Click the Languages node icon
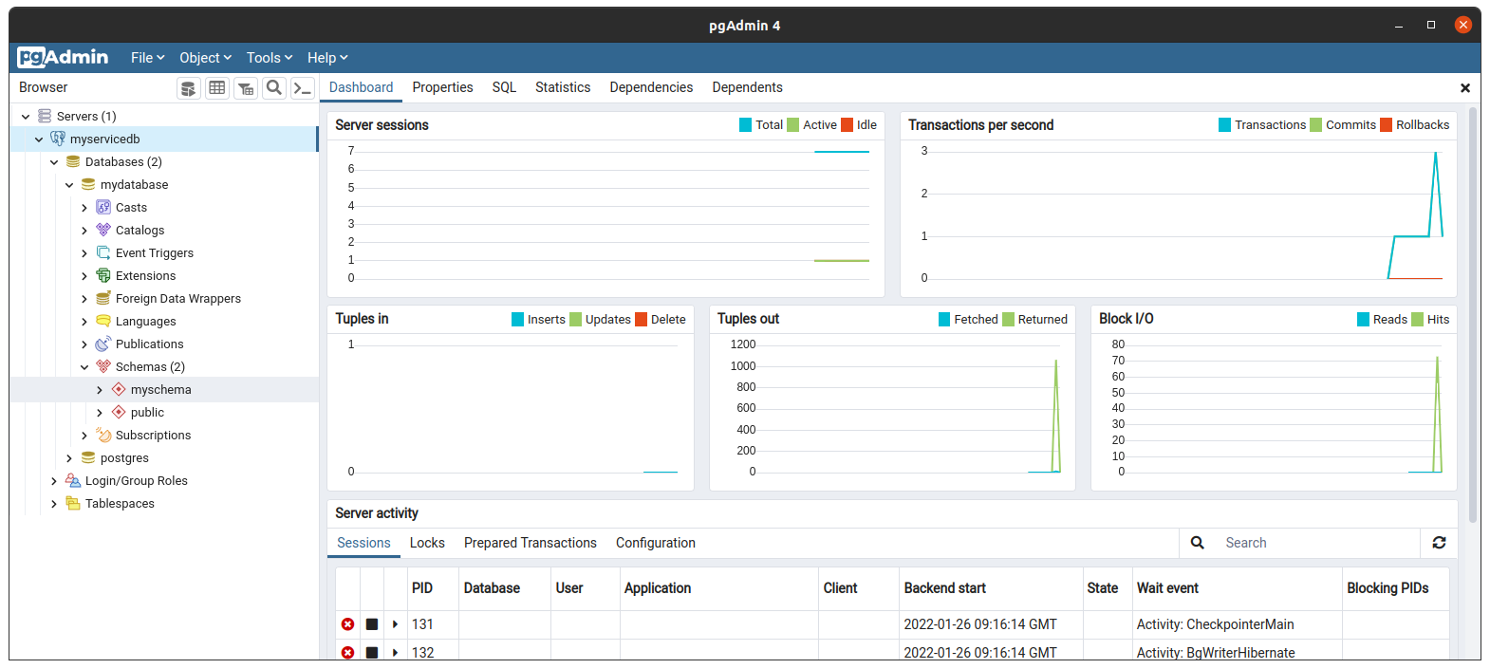Screen dimensions: 1490x669 click(103, 321)
